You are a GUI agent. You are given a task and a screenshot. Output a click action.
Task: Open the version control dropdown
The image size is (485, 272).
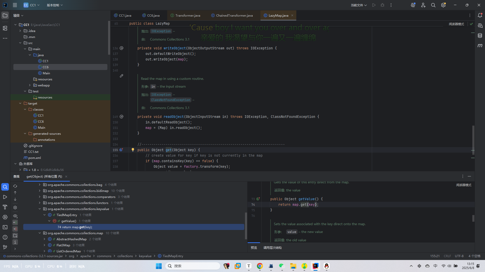(55, 5)
